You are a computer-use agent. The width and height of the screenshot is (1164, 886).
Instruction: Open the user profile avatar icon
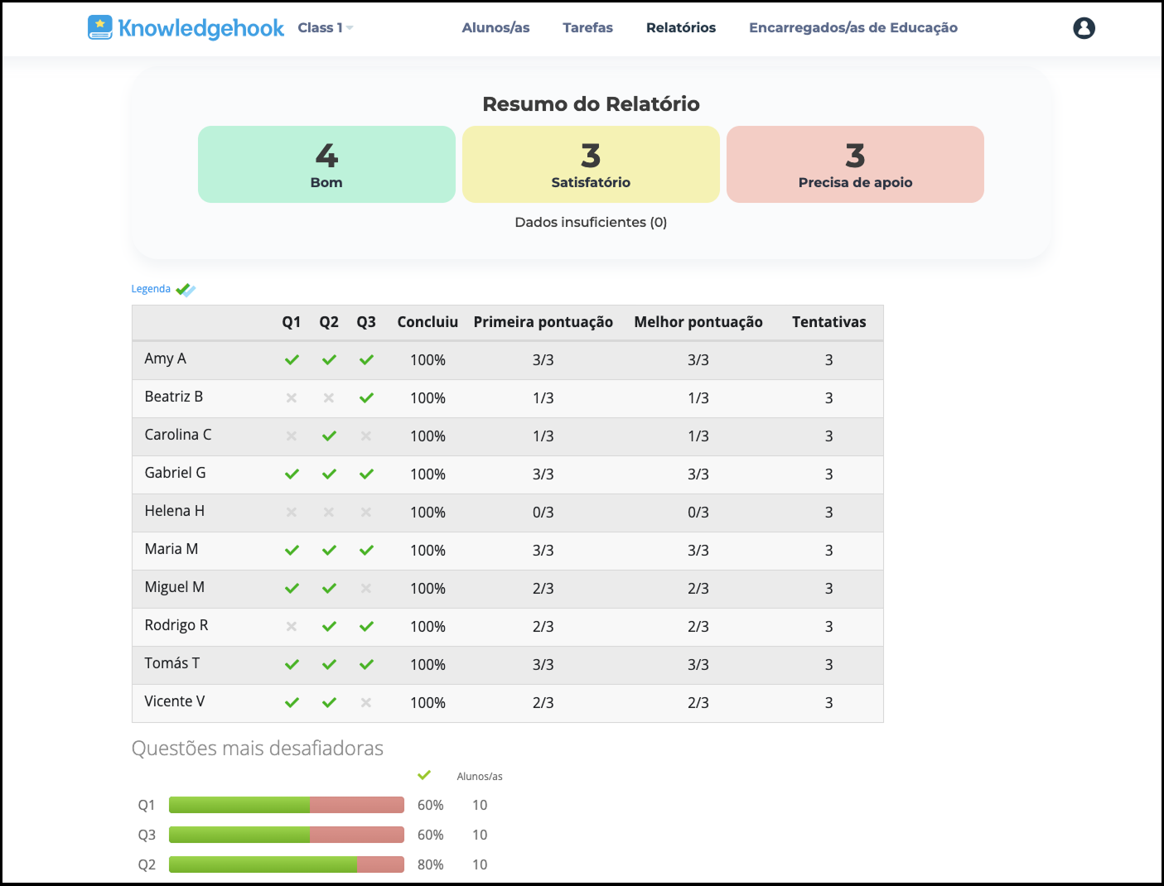1084,28
